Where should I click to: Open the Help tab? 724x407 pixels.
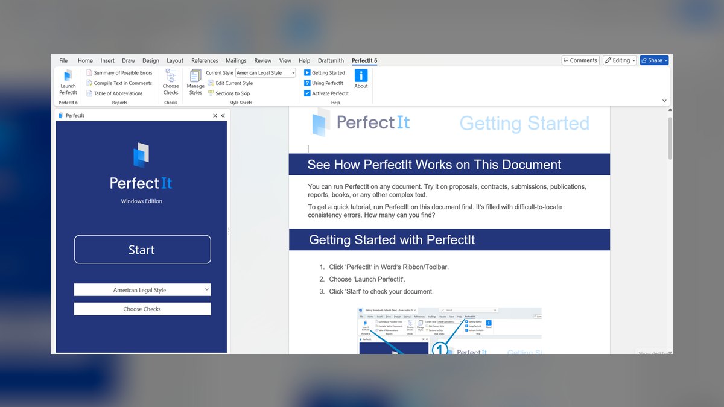[x=305, y=60]
